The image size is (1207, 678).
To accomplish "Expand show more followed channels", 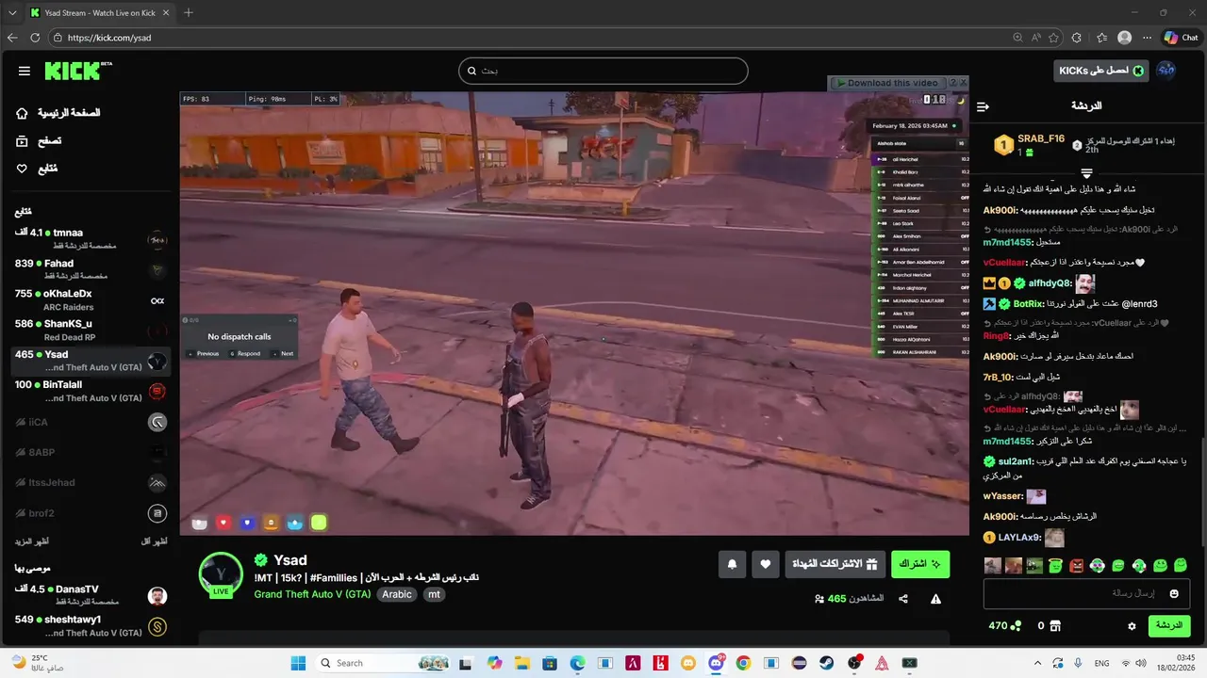I will tap(31, 541).
